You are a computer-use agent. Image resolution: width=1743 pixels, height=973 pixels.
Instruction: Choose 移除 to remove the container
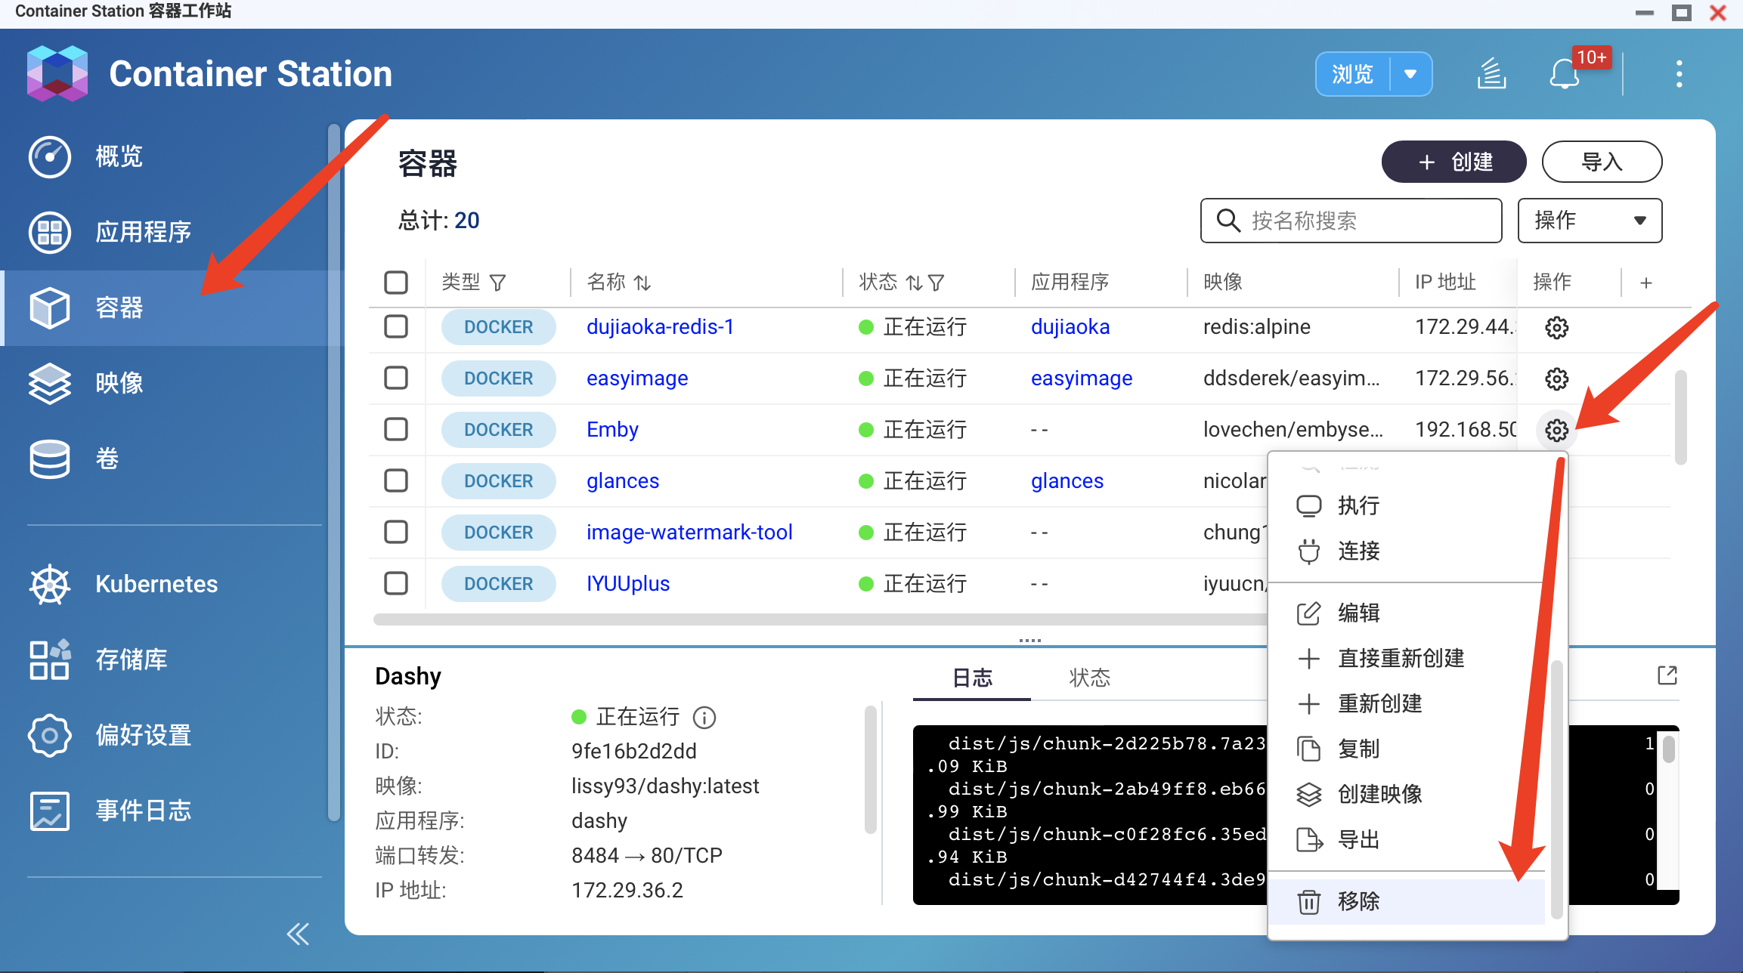(1406, 901)
